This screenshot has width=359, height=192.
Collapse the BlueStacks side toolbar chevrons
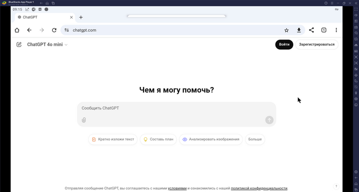tap(356, 3)
